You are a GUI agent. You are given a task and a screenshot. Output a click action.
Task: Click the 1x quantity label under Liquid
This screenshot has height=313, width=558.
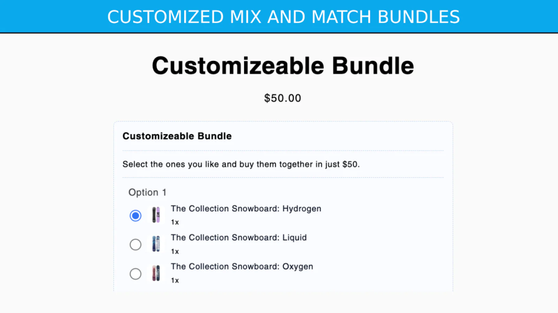(x=173, y=251)
